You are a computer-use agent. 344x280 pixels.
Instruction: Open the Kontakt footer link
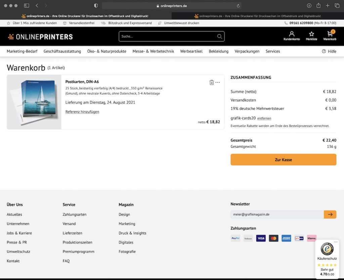pyautogui.click(x=13, y=261)
